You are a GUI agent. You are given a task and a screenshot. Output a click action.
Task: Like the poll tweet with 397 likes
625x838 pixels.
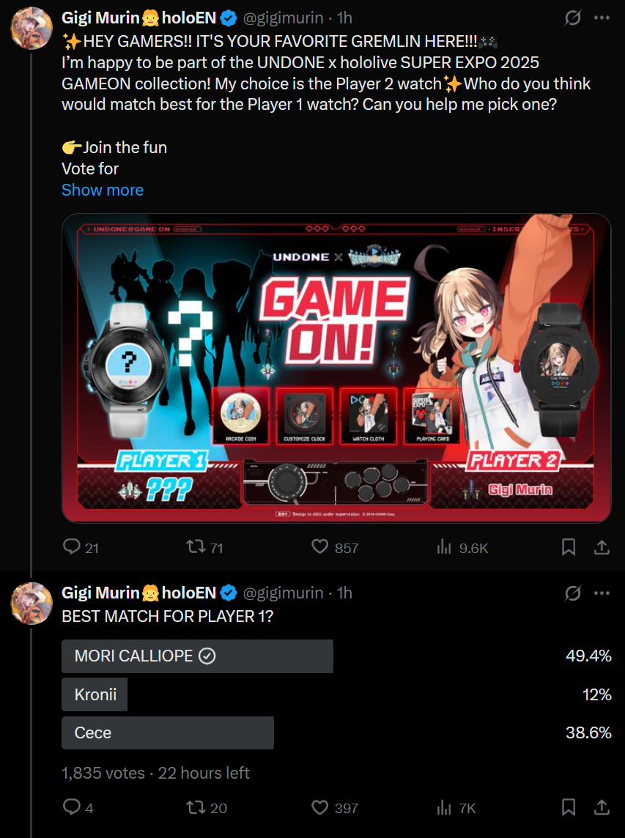319,807
